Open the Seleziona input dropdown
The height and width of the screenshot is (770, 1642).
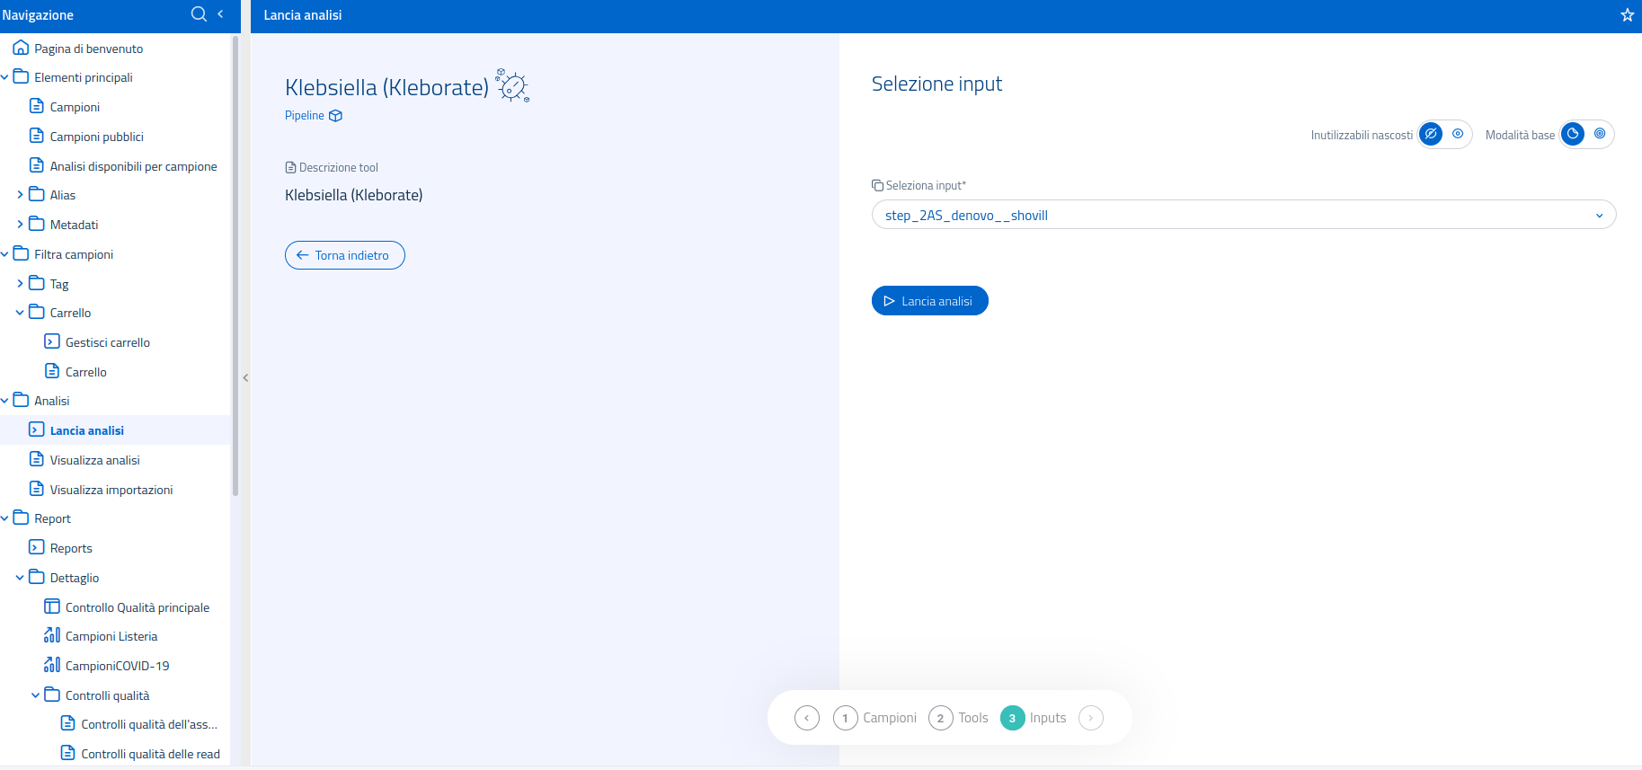pos(1243,216)
